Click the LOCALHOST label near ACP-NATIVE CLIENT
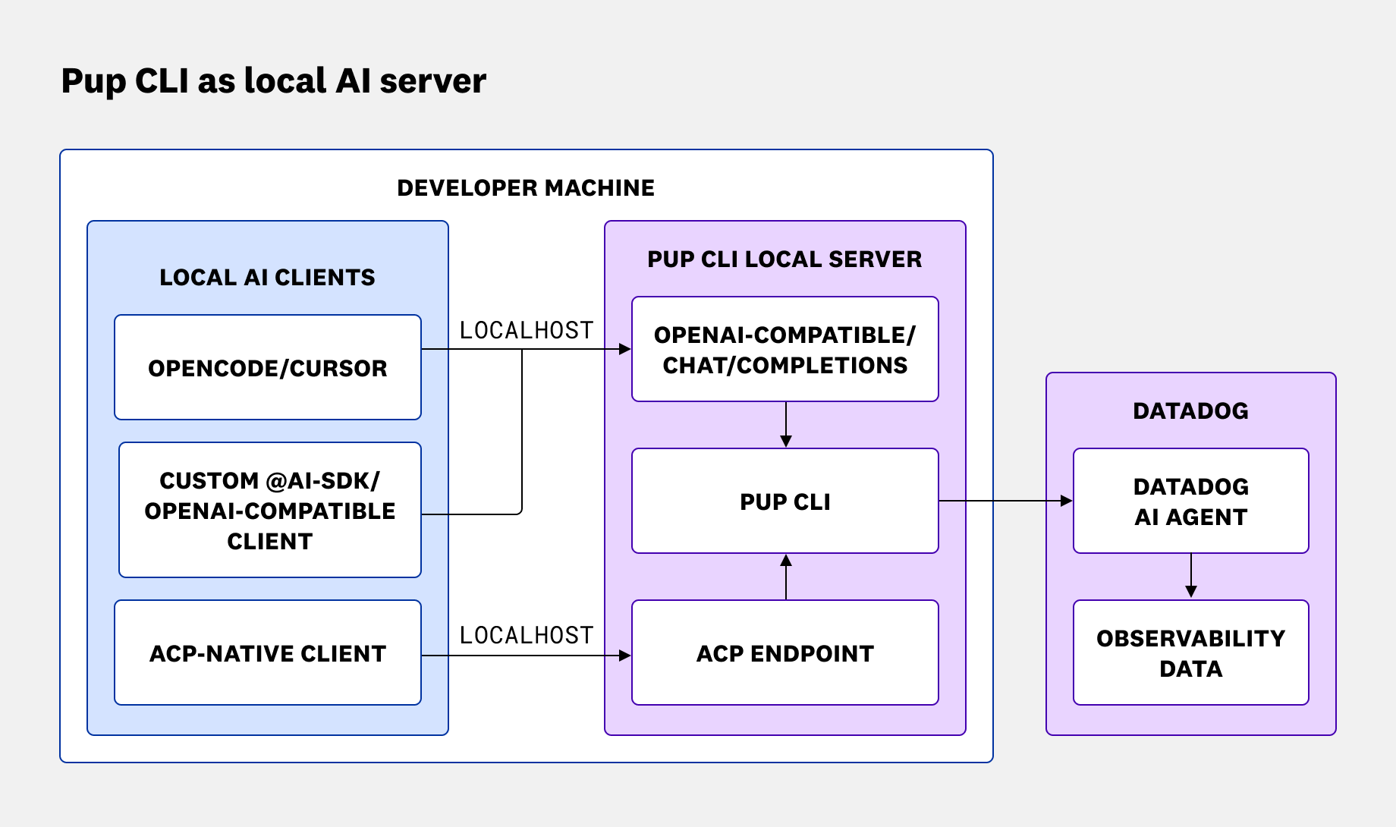The width and height of the screenshot is (1396, 827). tap(527, 635)
